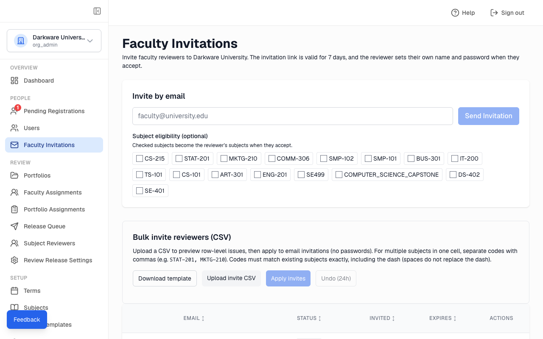Check the CS-215 subject checkbox

(x=140, y=158)
